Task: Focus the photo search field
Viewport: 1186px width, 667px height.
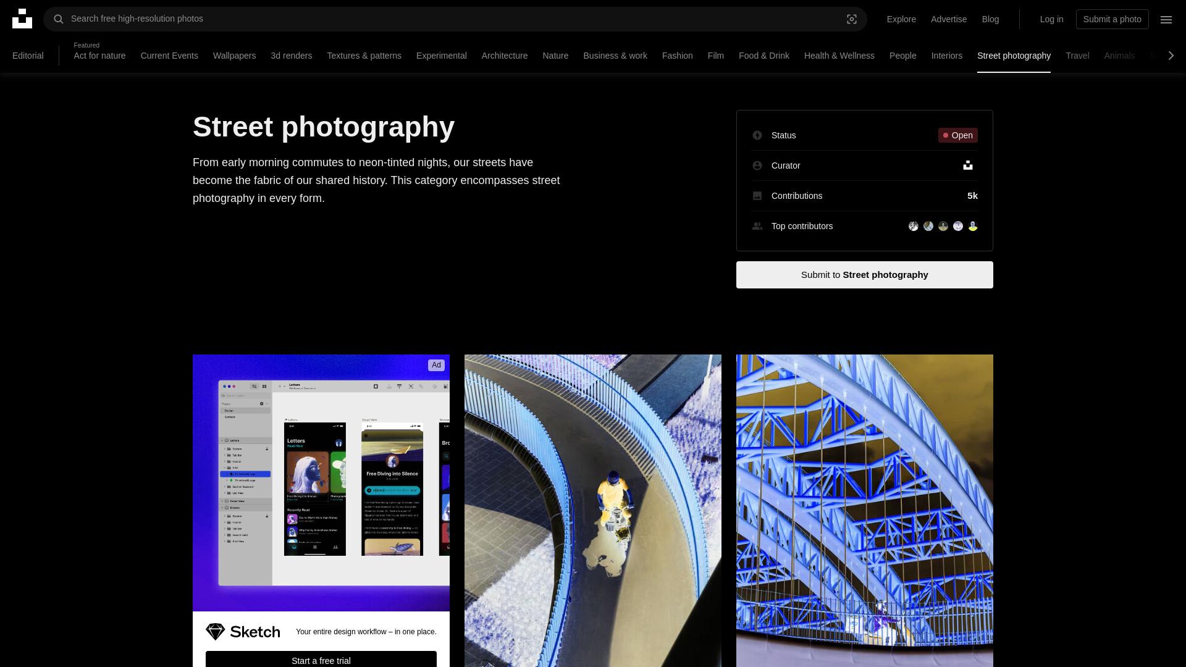Action: pos(455,19)
